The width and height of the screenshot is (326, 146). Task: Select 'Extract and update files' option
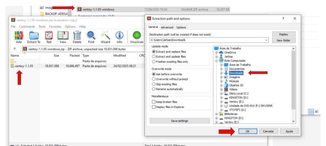[154, 56]
